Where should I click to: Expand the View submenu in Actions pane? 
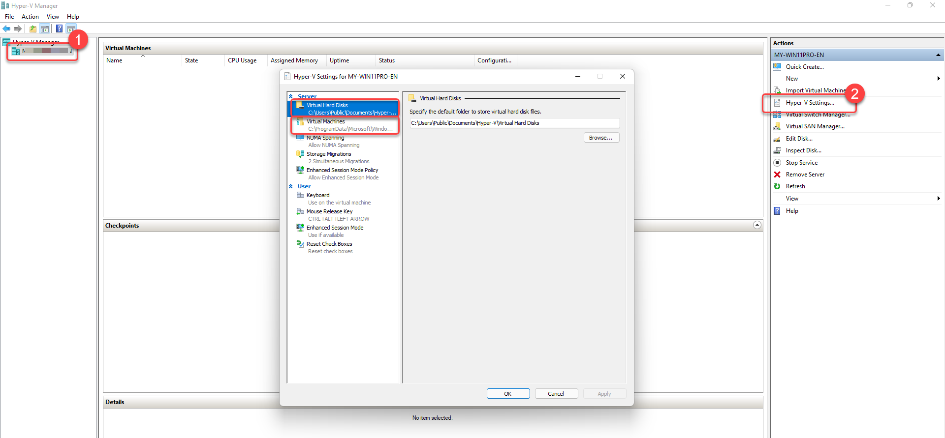[939, 199]
